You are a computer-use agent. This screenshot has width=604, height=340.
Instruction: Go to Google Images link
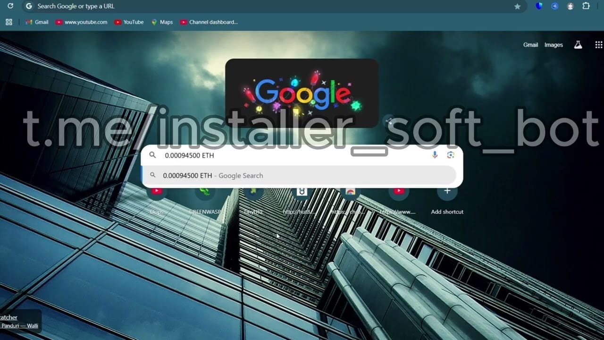pyautogui.click(x=554, y=45)
